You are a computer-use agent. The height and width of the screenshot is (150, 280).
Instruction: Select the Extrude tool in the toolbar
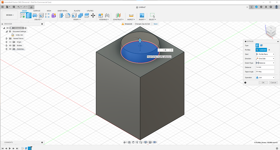pyautogui.click(x=29, y=15)
